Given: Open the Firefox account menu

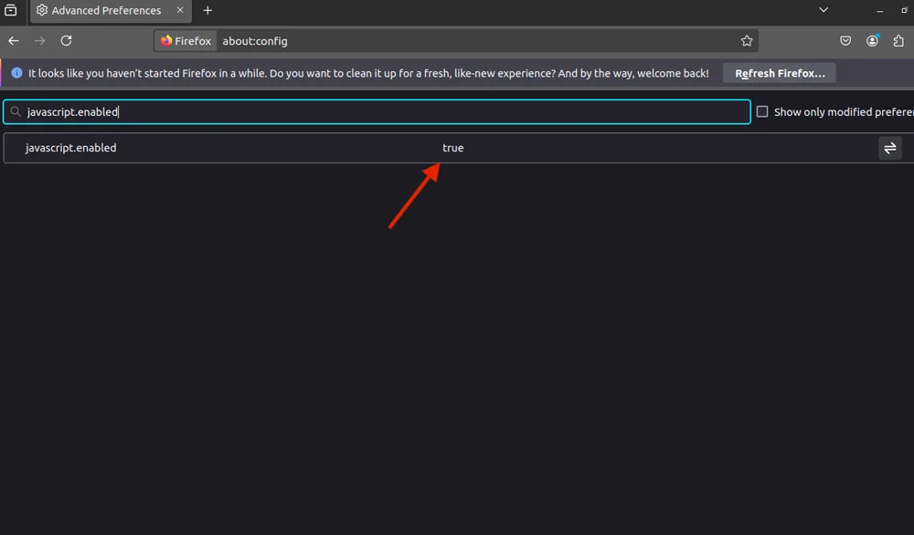Looking at the screenshot, I should click(872, 40).
